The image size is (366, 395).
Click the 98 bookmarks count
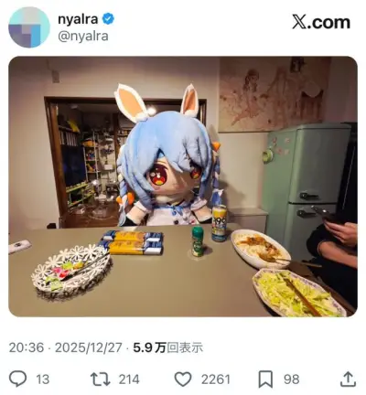tap(291, 379)
